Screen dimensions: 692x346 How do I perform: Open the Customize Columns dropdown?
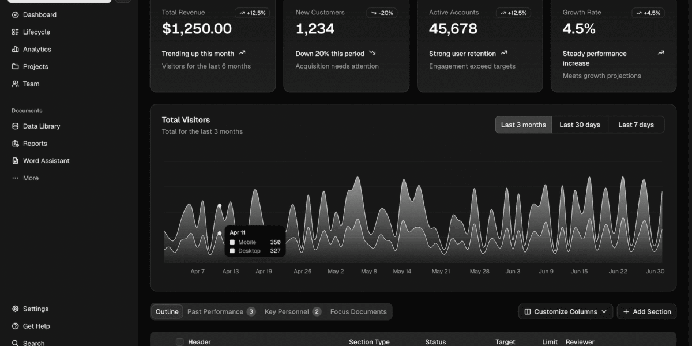565,312
